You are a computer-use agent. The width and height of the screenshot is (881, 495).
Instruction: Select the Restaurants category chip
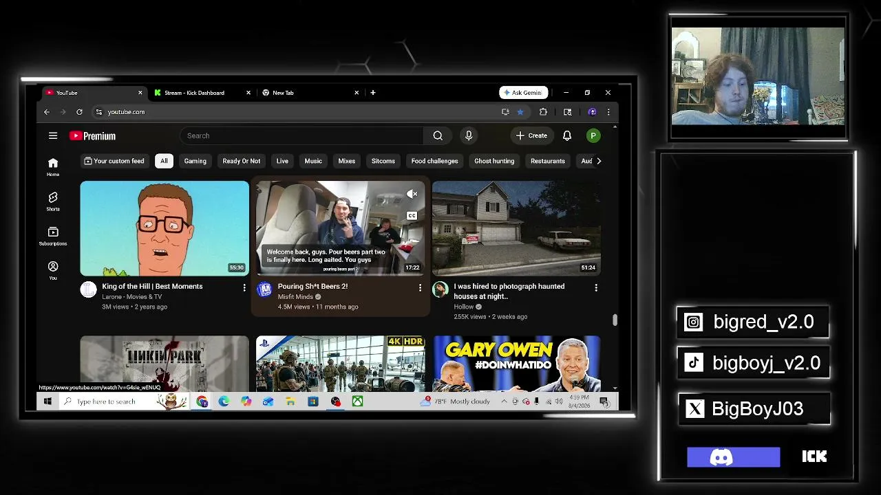pos(548,161)
